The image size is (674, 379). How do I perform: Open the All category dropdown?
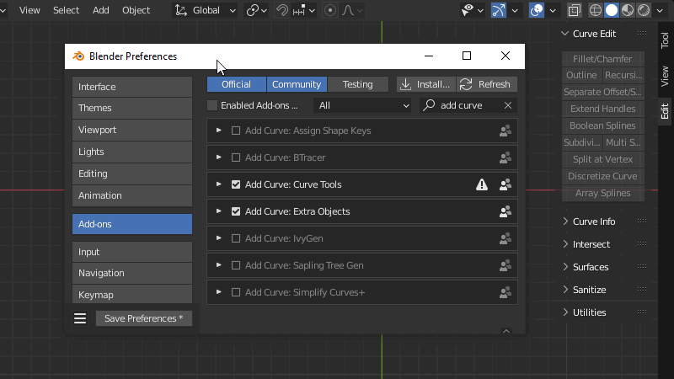363,105
